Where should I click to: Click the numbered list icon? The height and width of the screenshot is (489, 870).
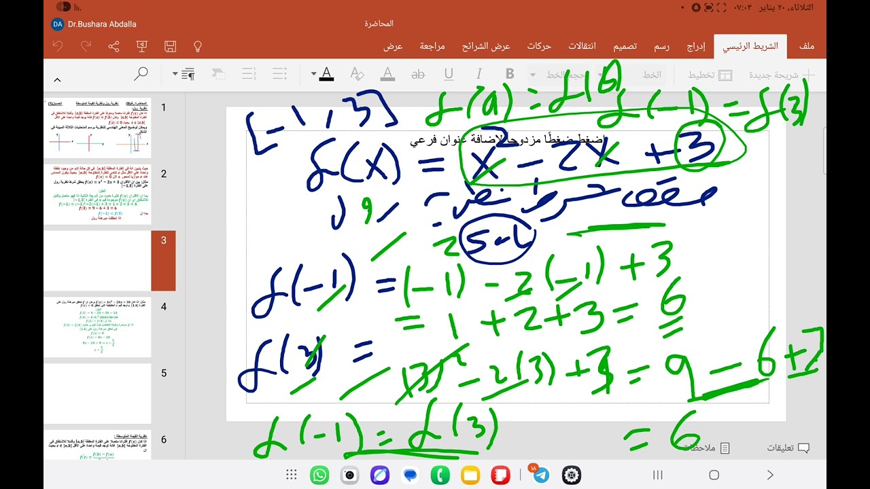pyautogui.click(x=249, y=74)
